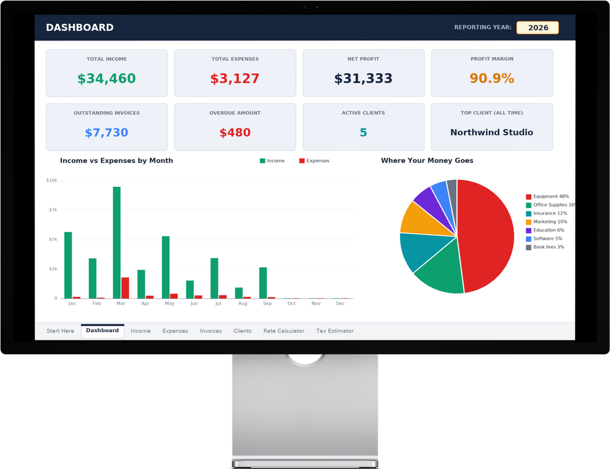Click the Overdue Amount $480 value
Image resolution: width=610 pixels, height=469 pixels.
[x=235, y=133]
